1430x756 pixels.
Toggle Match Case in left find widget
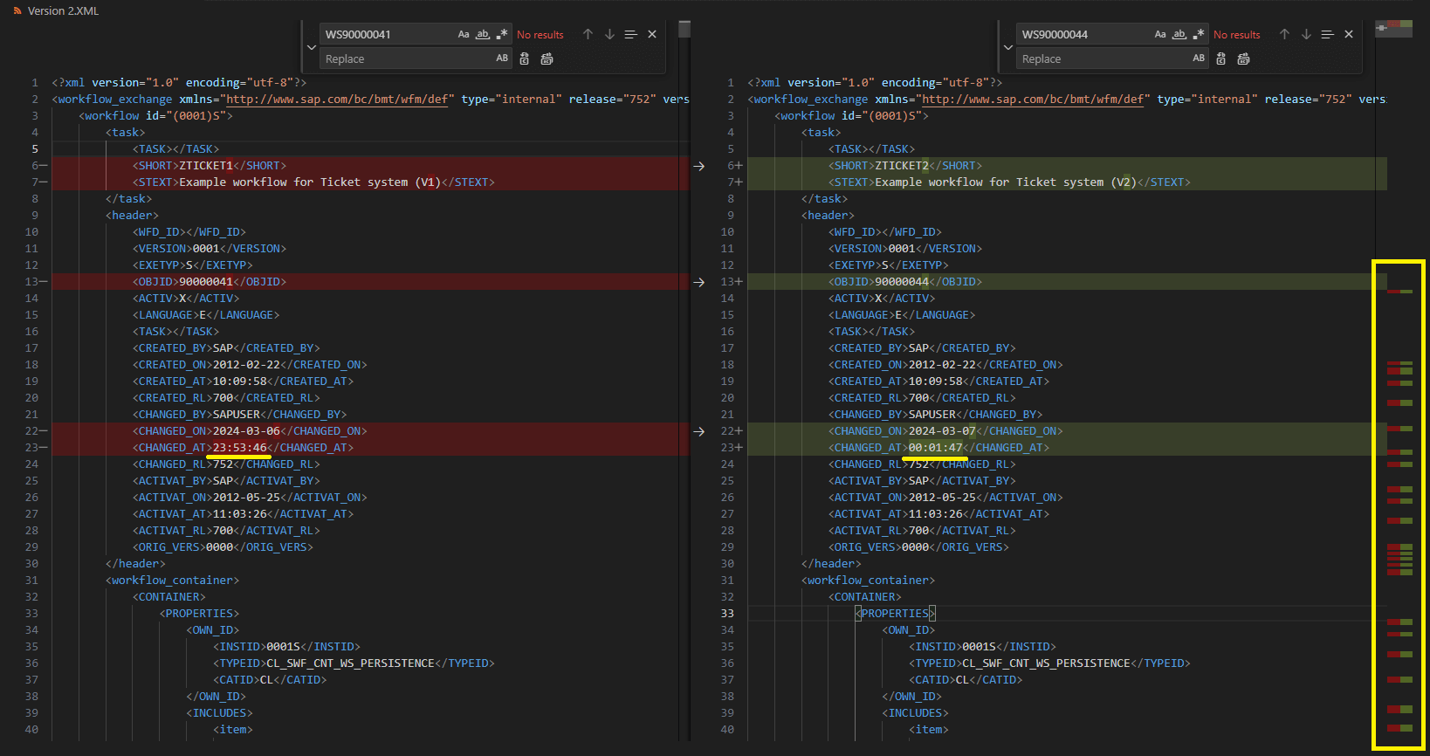[464, 34]
